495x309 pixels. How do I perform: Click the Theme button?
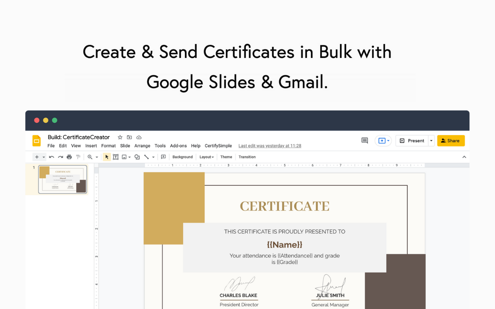[226, 157]
